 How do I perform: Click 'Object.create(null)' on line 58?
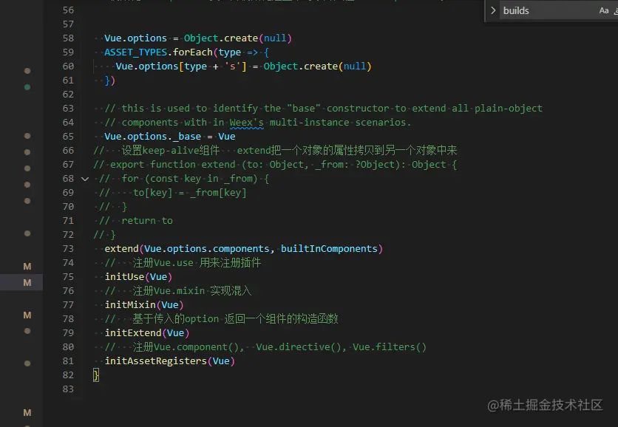[x=237, y=38]
